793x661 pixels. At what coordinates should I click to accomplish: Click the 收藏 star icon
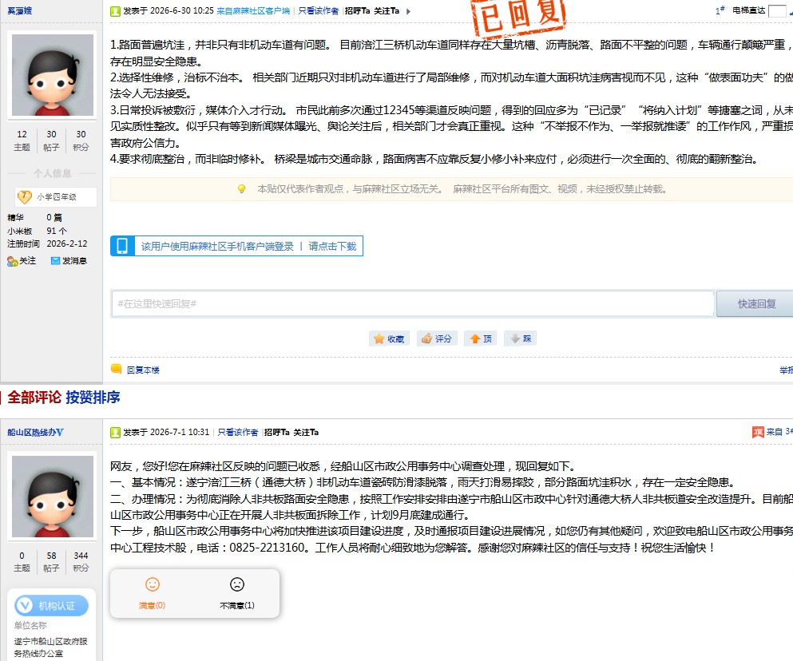[x=379, y=338]
